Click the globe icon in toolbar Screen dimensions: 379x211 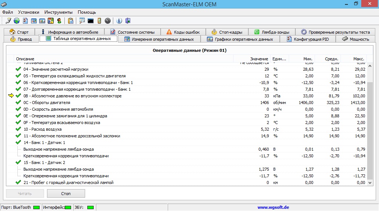point(17,21)
